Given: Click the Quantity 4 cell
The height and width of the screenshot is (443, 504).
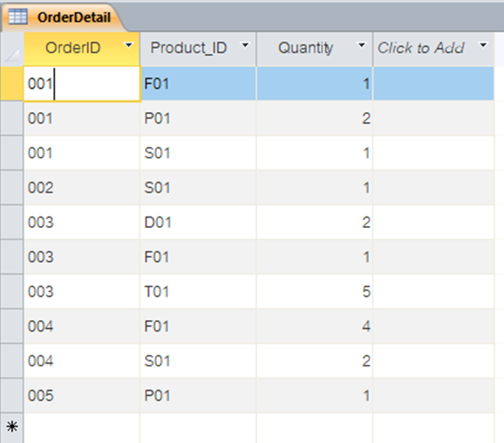Looking at the screenshot, I should click(x=315, y=326).
